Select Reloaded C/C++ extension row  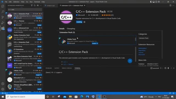[24, 80]
